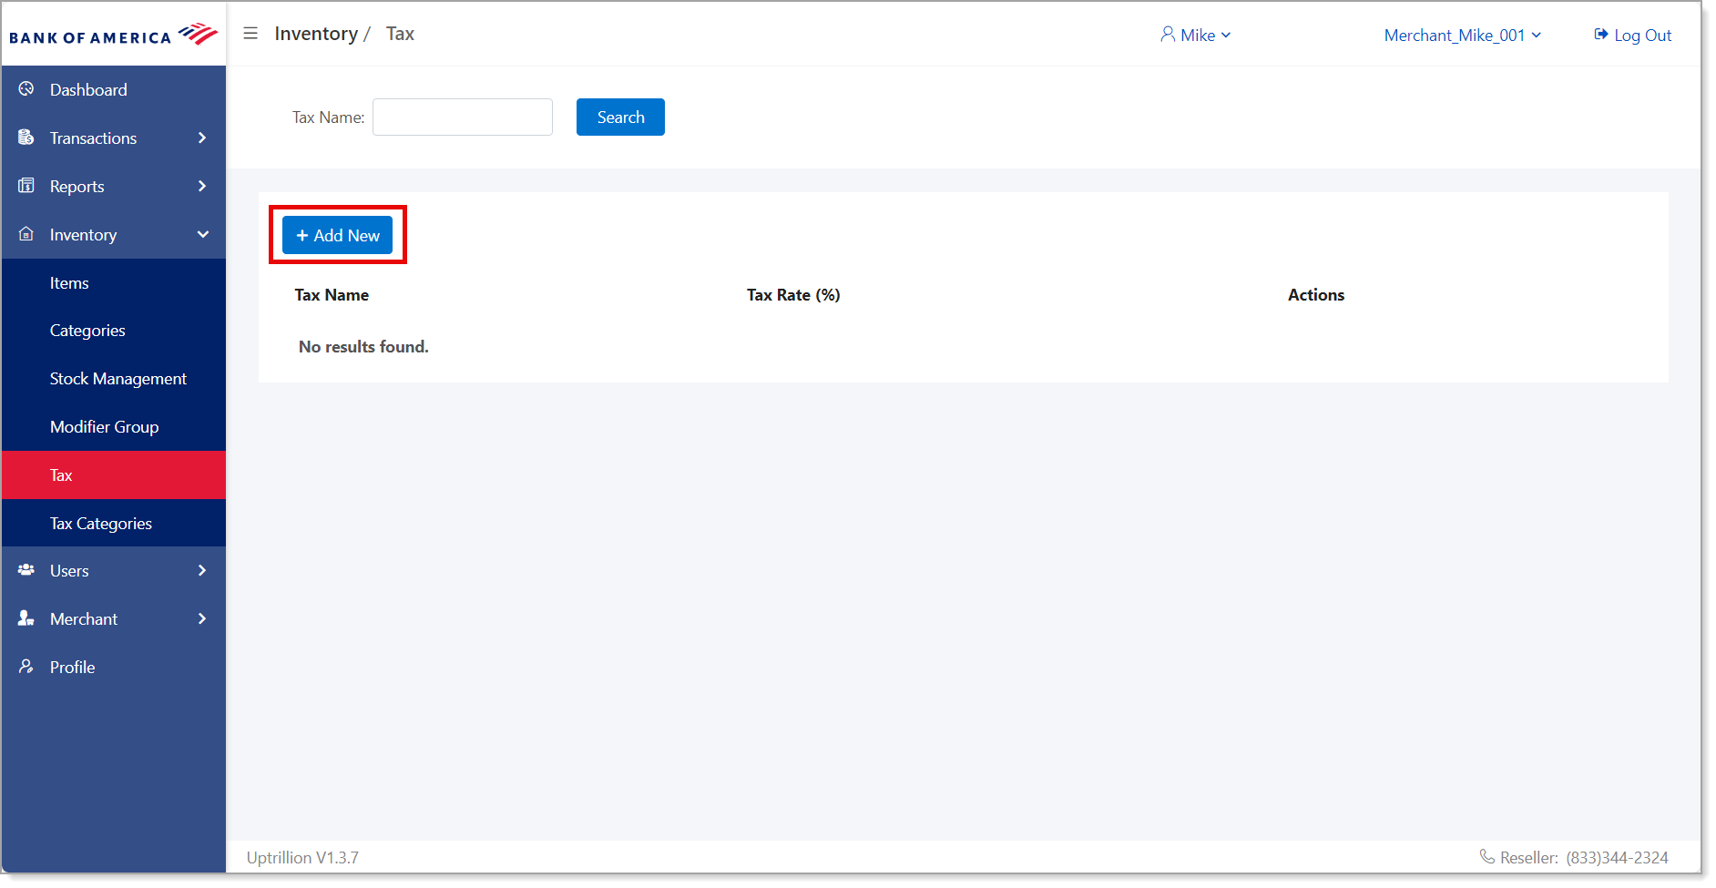
Task: Expand the Users submenu chevron
Action: (202, 570)
